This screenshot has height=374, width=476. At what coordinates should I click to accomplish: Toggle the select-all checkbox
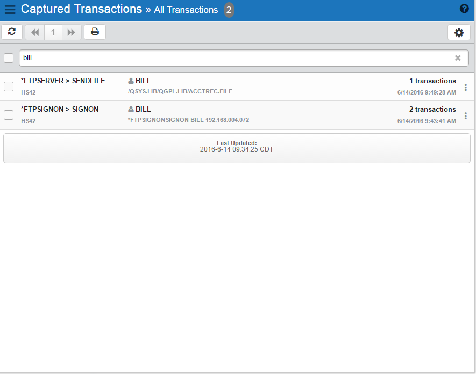point(9,58)
